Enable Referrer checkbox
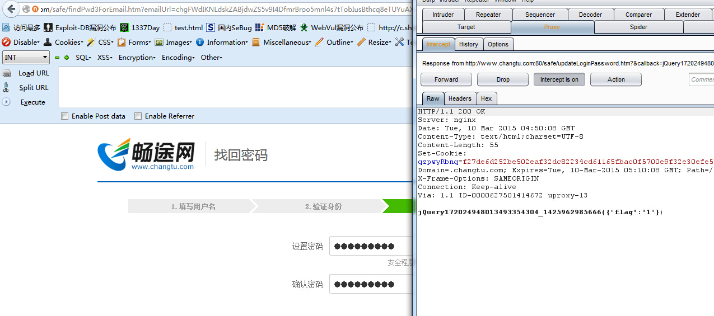Image resolution: width=714 pixels, height=316 pixels. point(138,116)
